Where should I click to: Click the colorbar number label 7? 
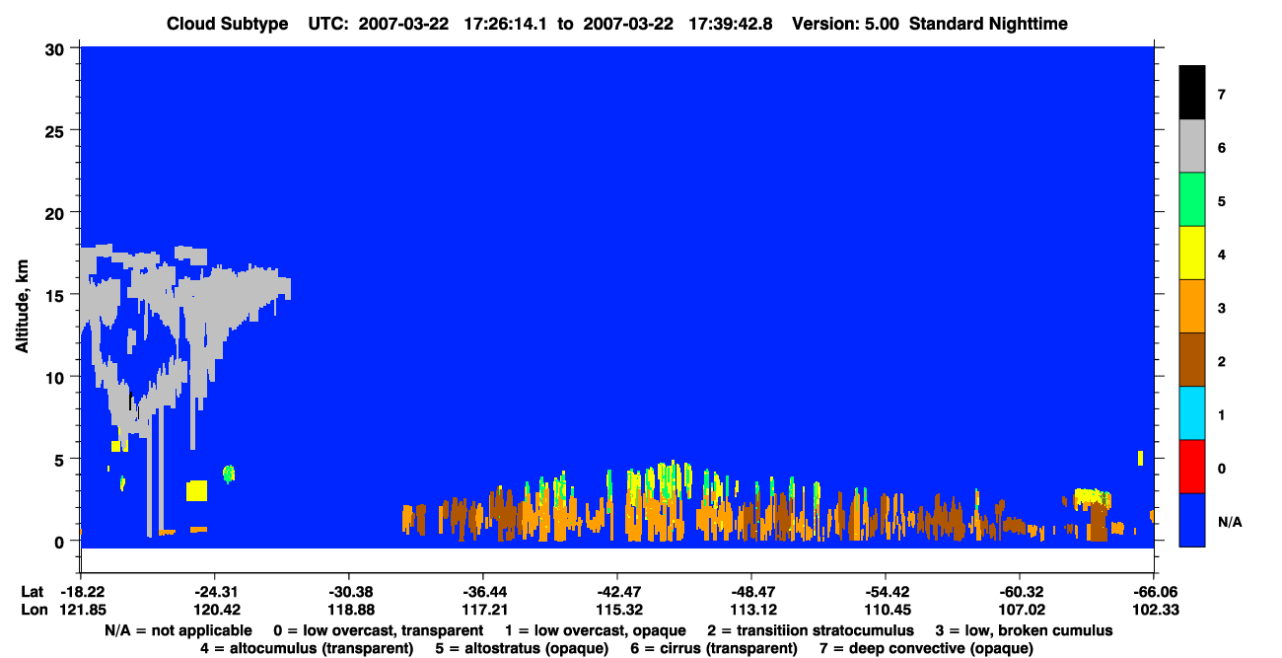click(1222, 95)
